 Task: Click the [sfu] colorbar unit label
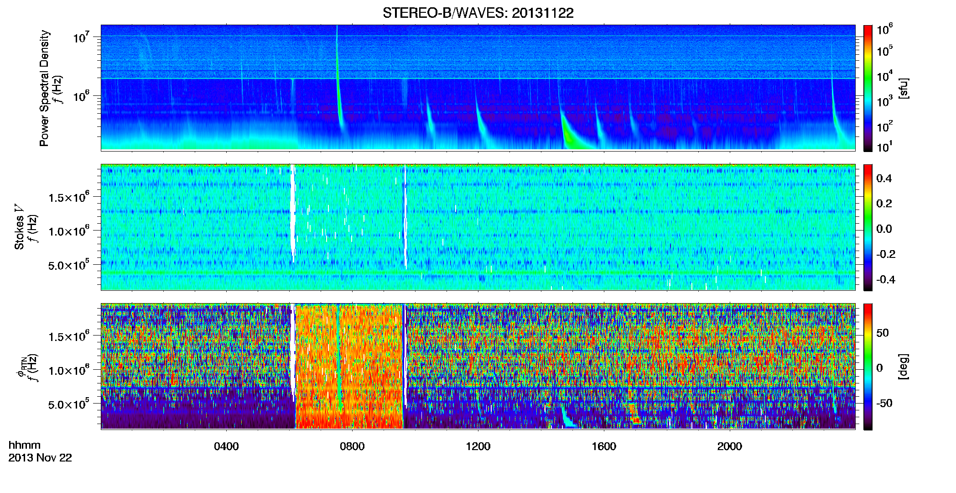[x=904, y=88]
